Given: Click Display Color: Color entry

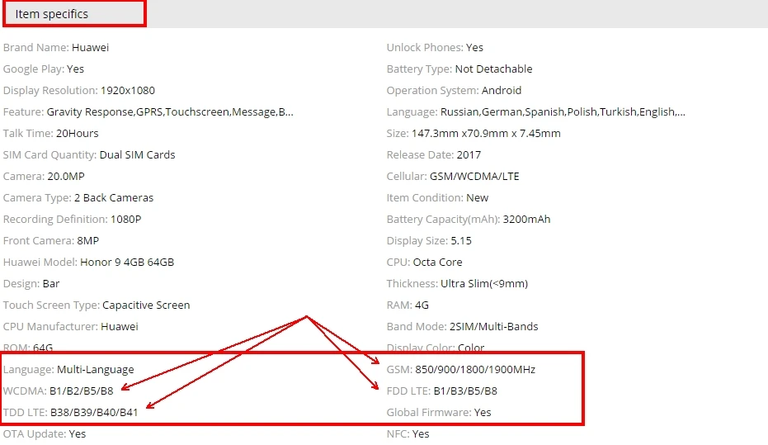Looking at the screenshot, I should pos(436,348).
